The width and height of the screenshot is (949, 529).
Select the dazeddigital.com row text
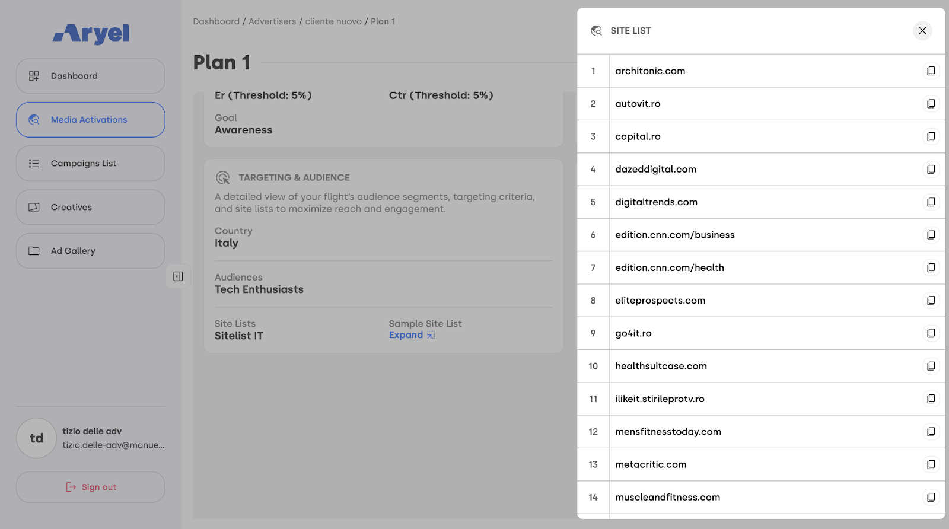tap(655, 170)
